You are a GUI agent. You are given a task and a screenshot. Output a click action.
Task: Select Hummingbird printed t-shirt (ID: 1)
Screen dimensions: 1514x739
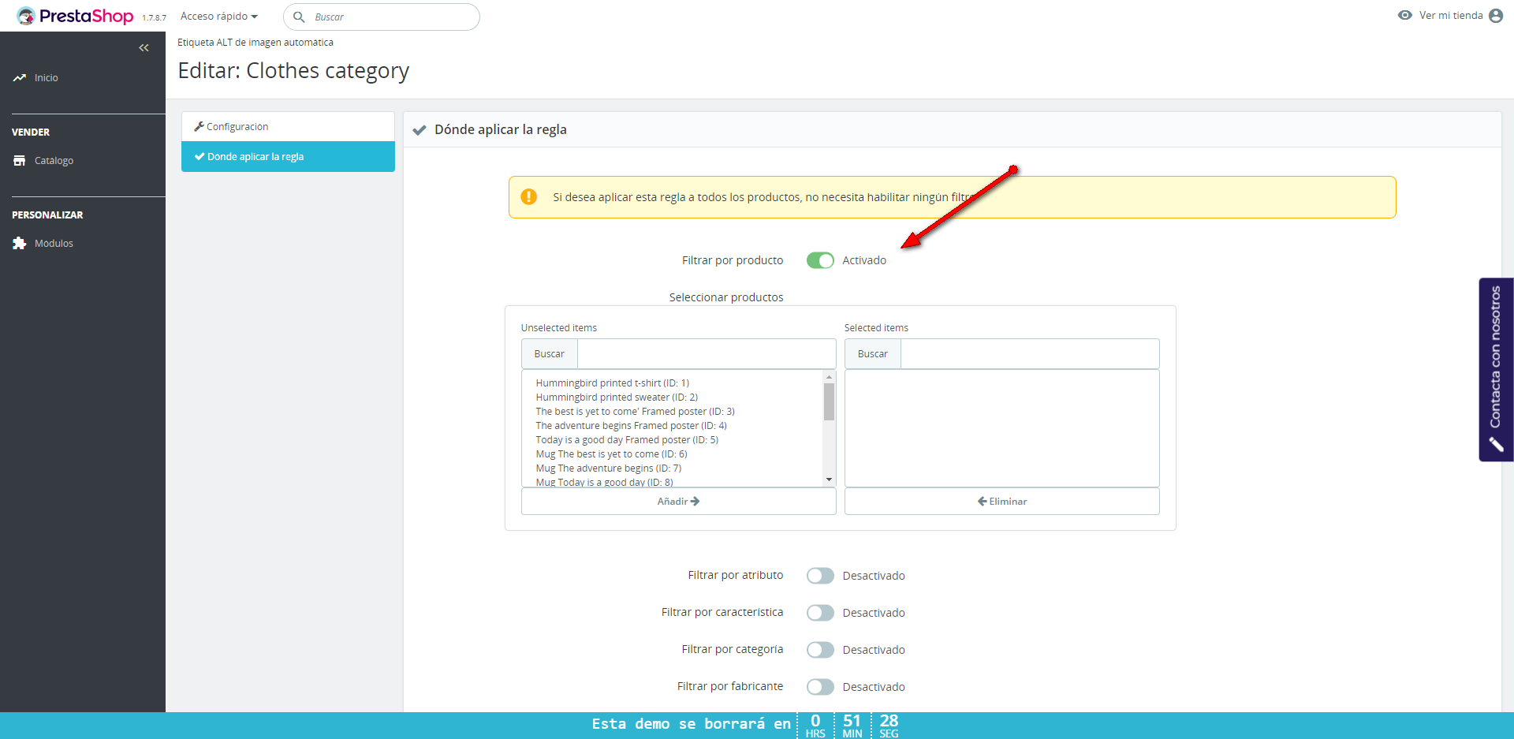[613, 383]
